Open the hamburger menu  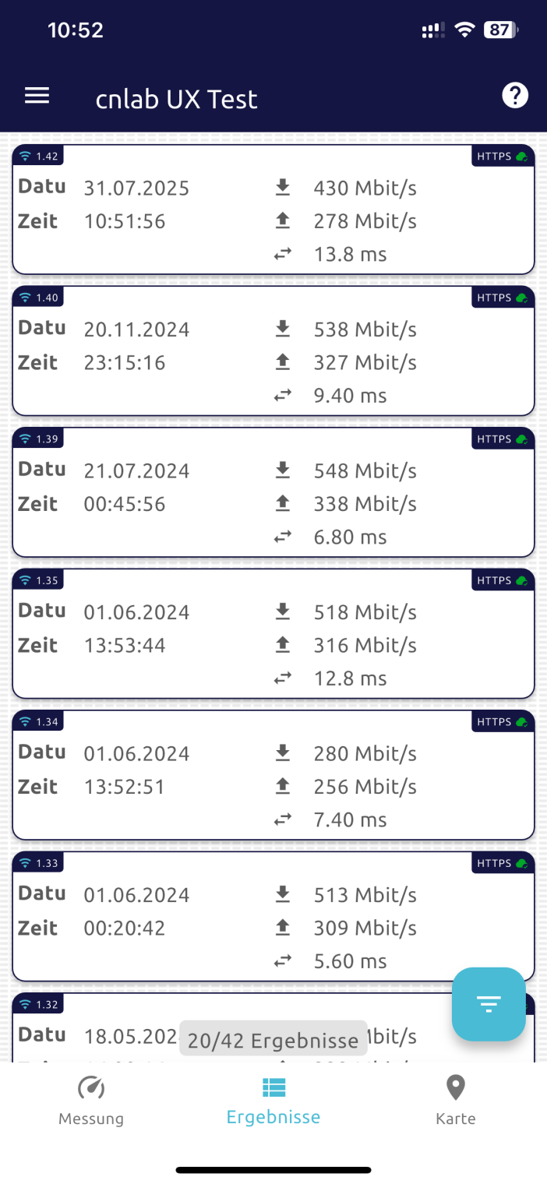[x=37, y=96]
